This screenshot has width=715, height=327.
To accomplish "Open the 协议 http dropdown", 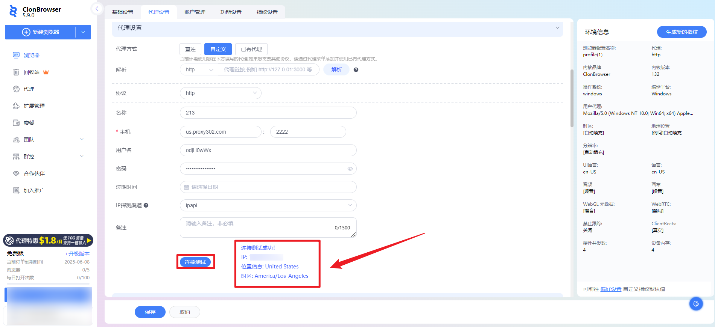I will pyautogui.click(x=221, y=93).
